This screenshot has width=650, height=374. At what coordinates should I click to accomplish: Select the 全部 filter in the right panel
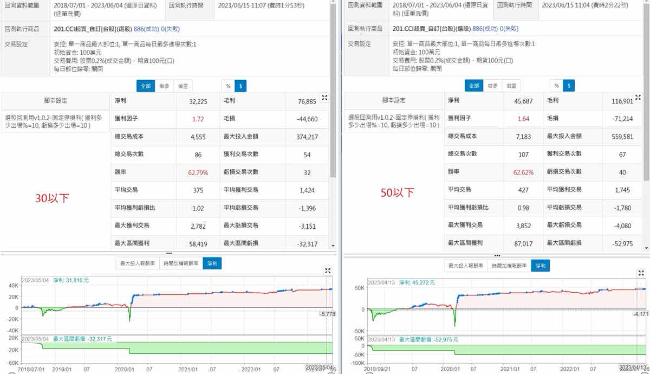click(x=474, y=86)
